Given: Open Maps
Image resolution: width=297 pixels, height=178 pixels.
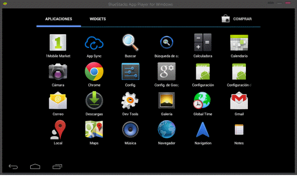Looking at the screenshot, I should (94, 130).
